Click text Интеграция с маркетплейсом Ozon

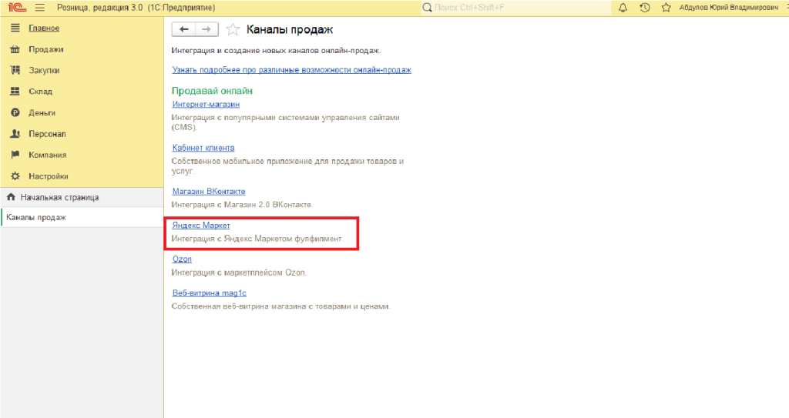point(239,273)
